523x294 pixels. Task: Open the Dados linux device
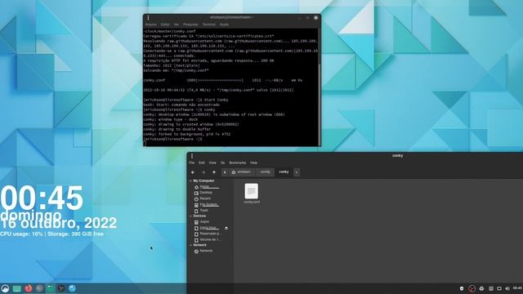click(x=208, y=228)
